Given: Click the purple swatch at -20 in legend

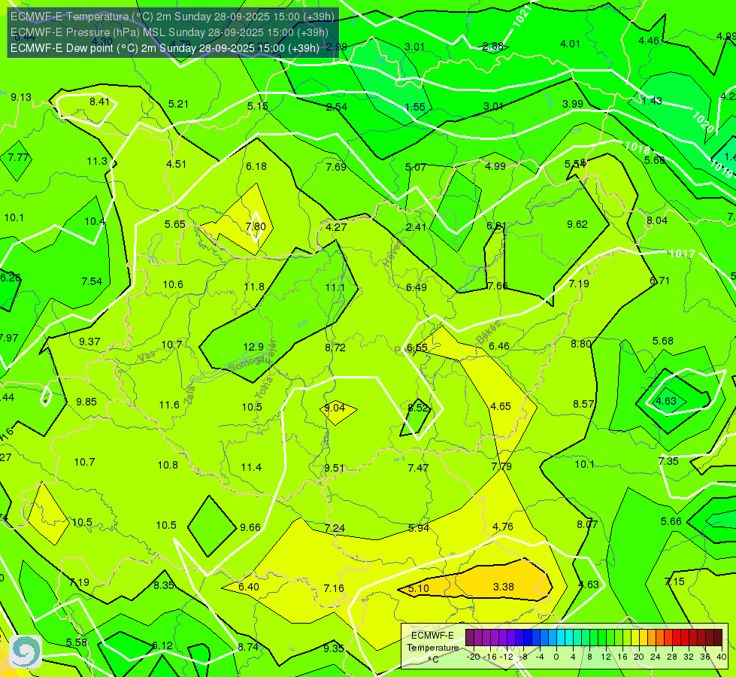Looking at the screenshot, I should pos(469,638).
